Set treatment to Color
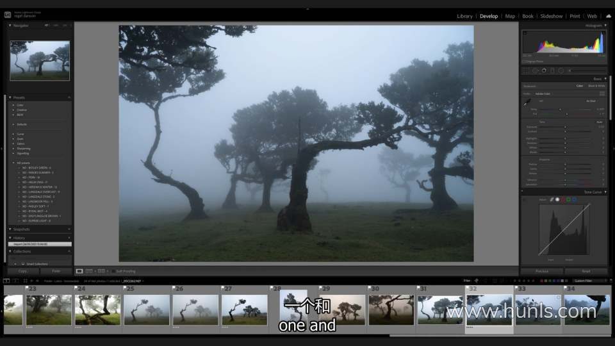Image resolution: width=615 pixels, height=346 pixels. click(x=579, y=86)
